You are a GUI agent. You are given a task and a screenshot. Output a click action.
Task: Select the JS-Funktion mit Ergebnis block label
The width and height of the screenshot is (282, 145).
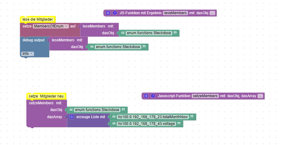[141, 13]
